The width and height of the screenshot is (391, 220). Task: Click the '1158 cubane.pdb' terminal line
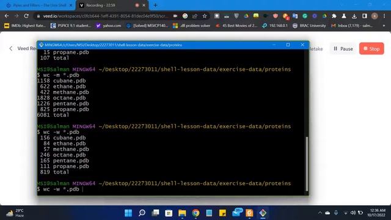(x=61, y=81)
